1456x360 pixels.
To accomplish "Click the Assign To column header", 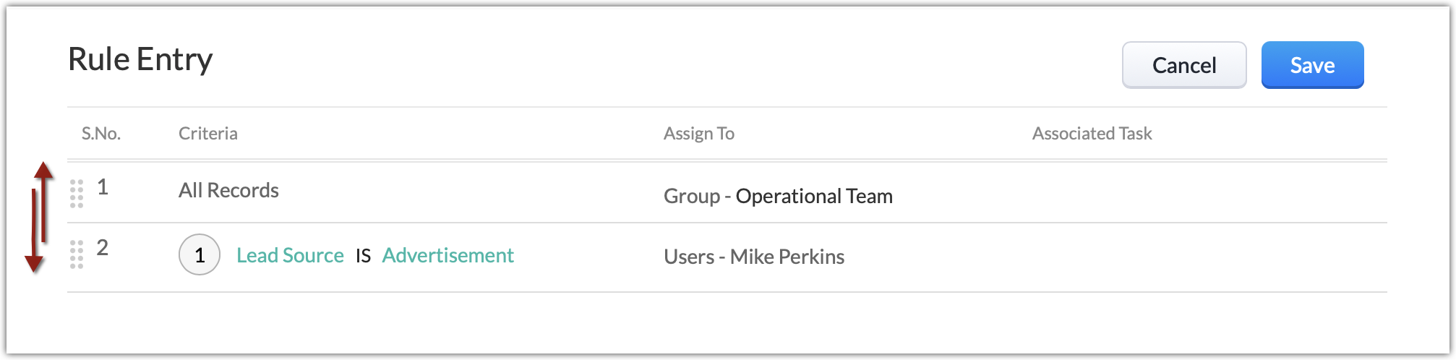I will (x=699, y=133).
